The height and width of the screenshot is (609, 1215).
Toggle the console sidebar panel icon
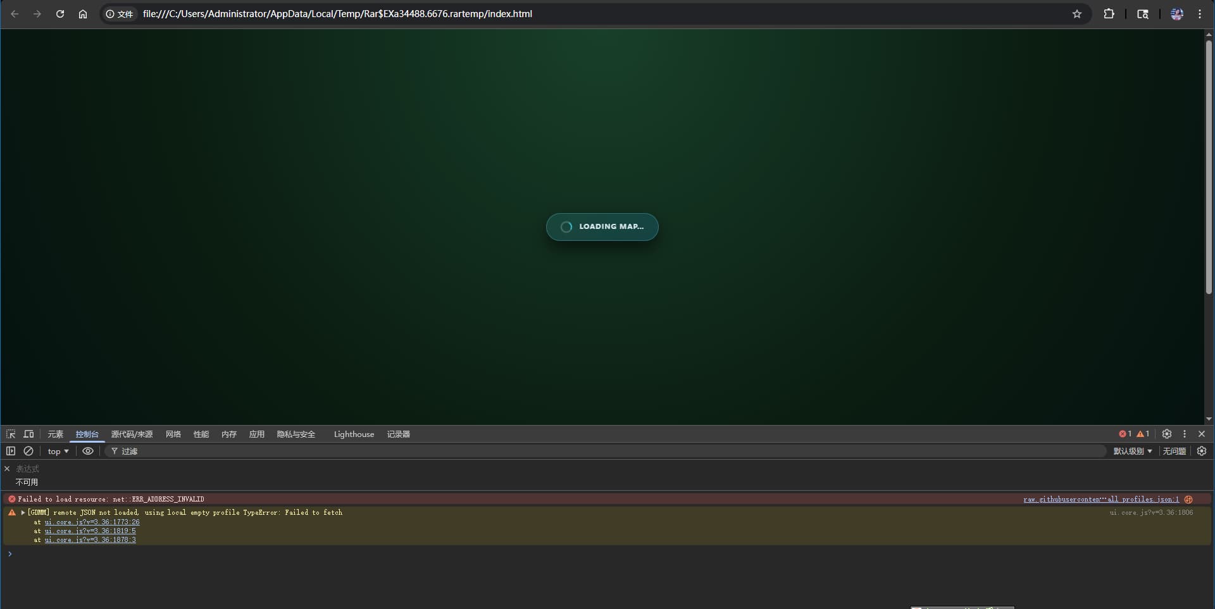pyautogui.click(x=11, y=451)
